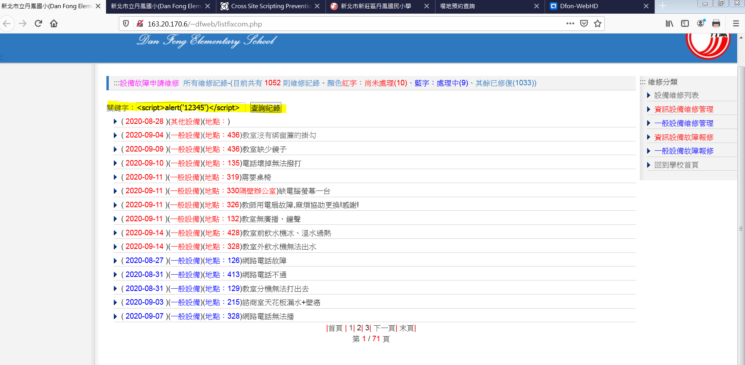Open the 2020-08-28 其他設備 record
This screenshot has width=745, height=365.
[175, 122]
